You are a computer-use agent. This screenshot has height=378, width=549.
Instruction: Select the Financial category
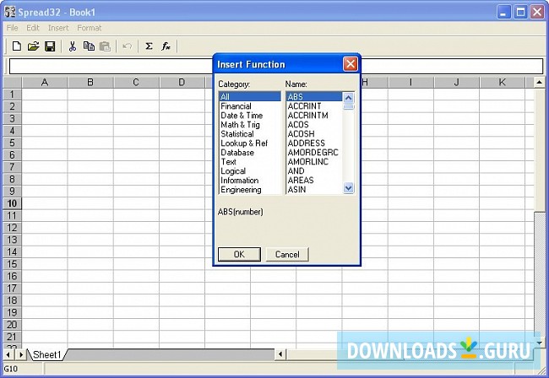coord(250,106)
